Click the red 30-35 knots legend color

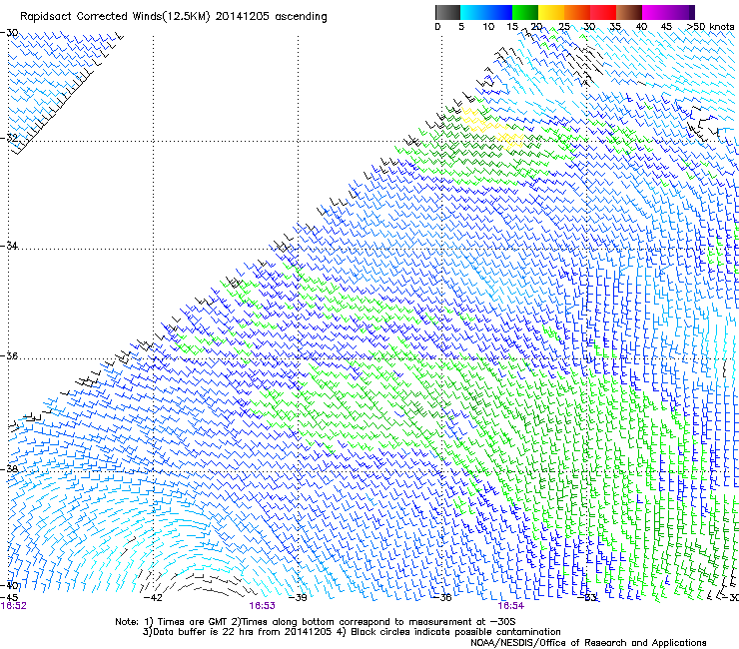pos(603,12)
